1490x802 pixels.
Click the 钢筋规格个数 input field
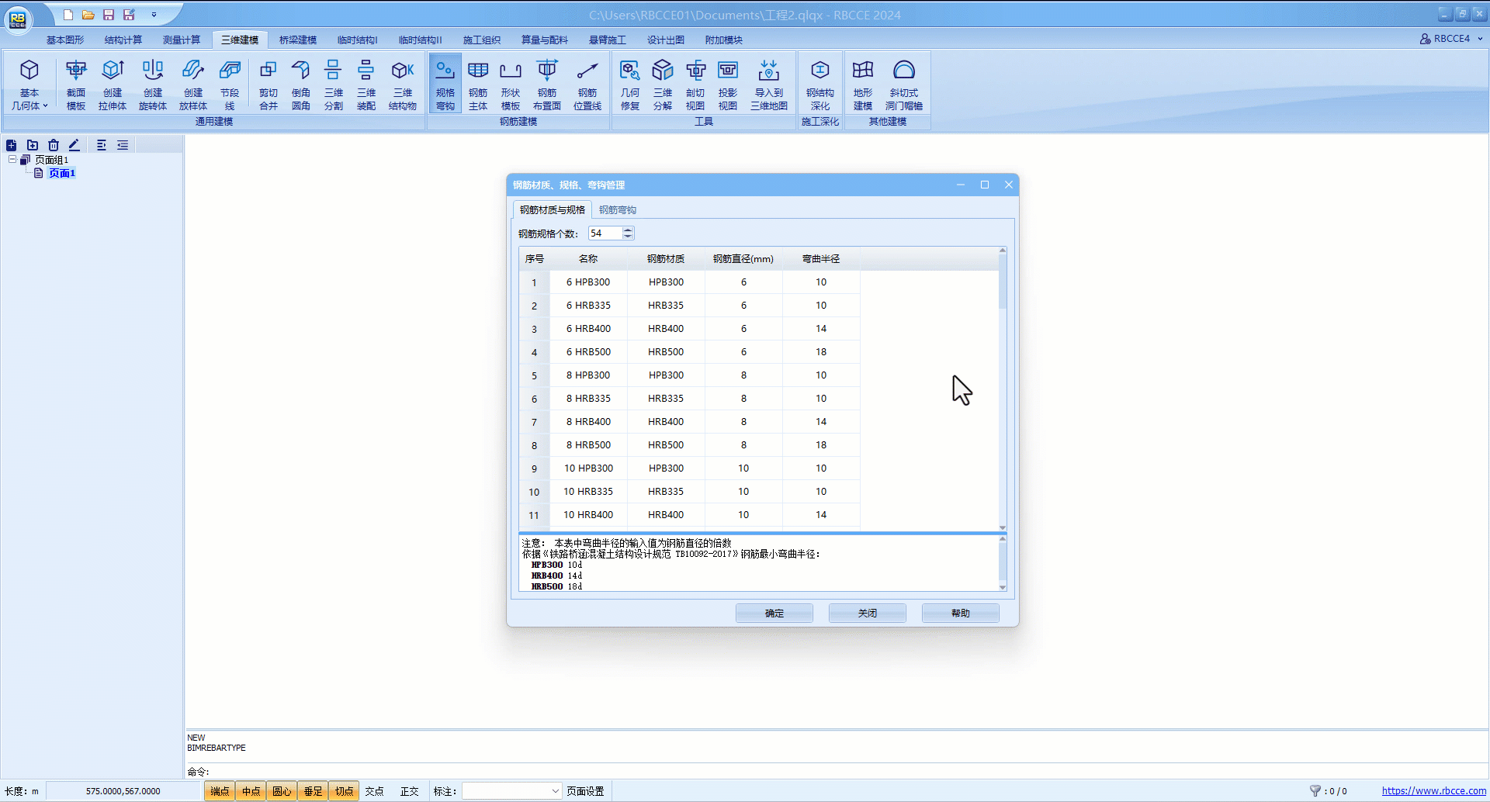point(605,233)
